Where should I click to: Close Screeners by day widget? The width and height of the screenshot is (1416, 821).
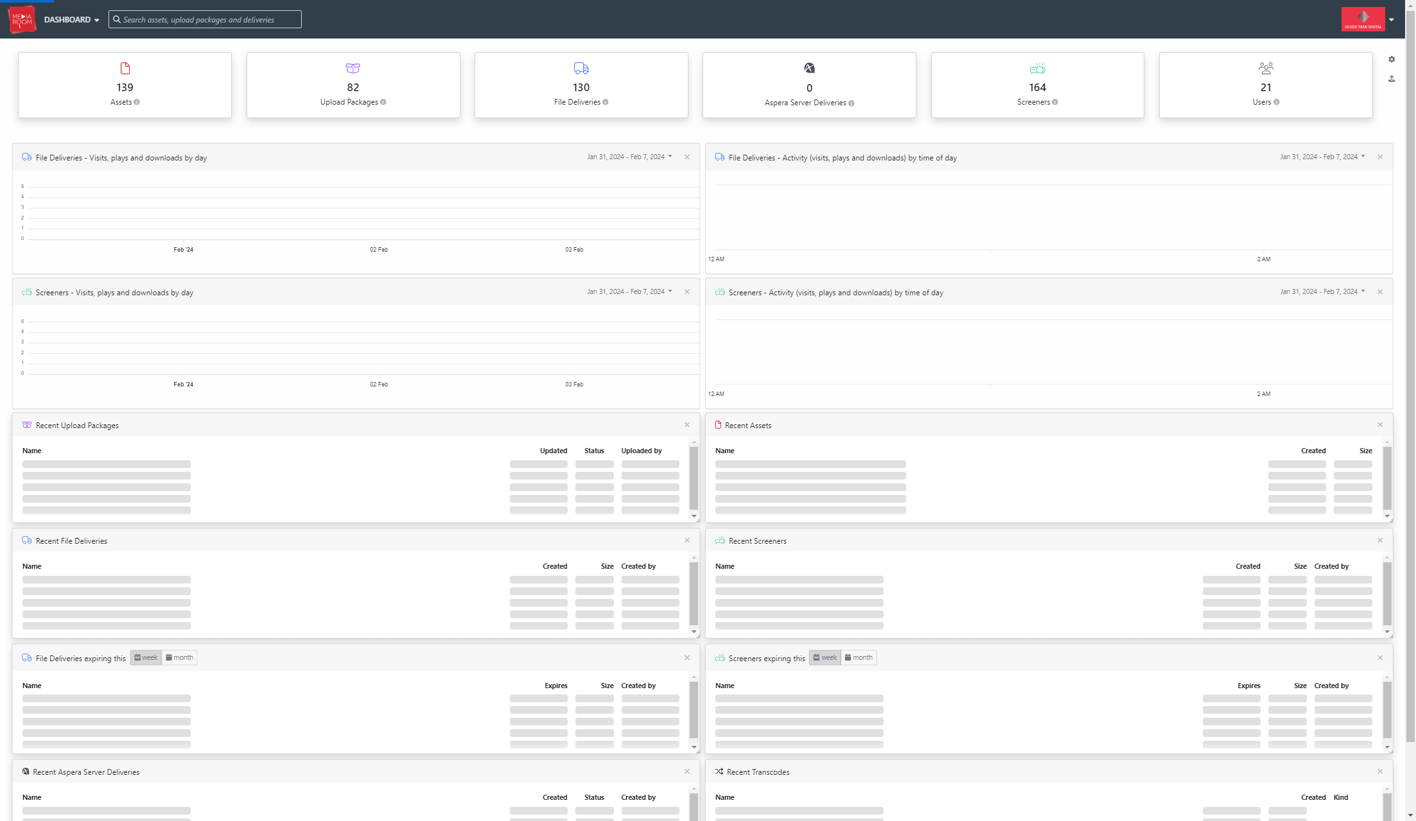click(687, 291)
